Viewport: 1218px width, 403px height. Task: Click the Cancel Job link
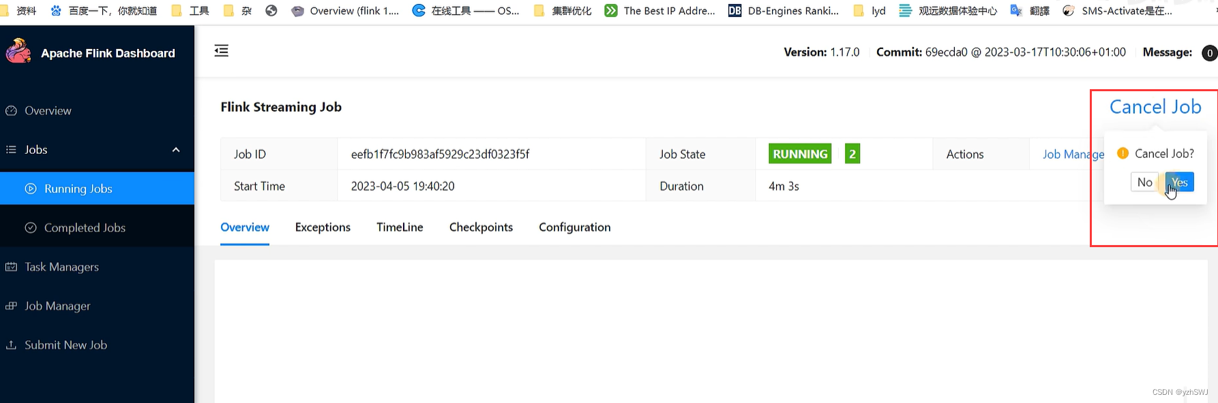point(1155,107)
